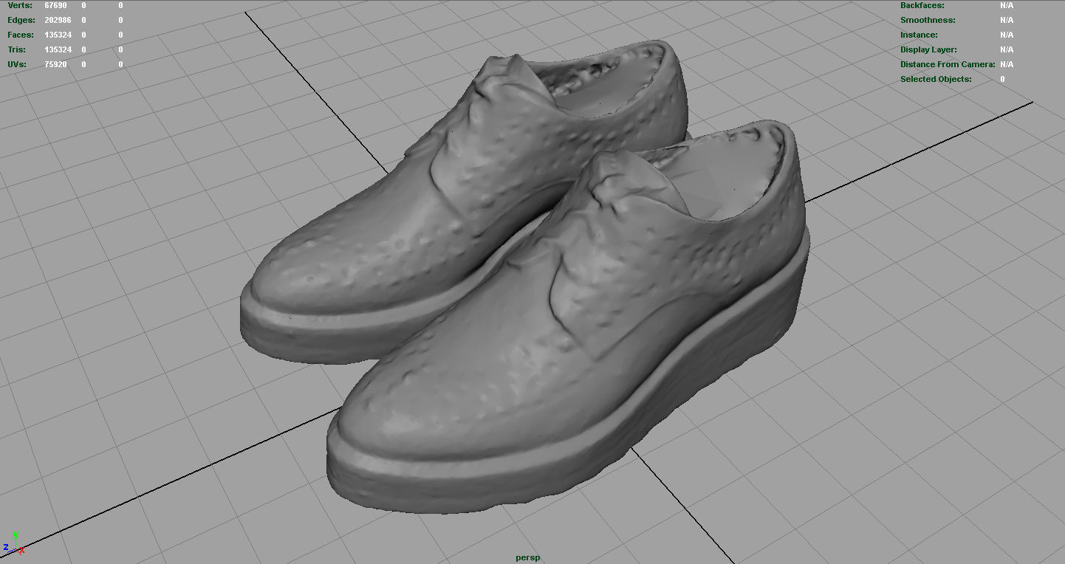Click the Distance From Camera: label

click(x=947, y=64)
